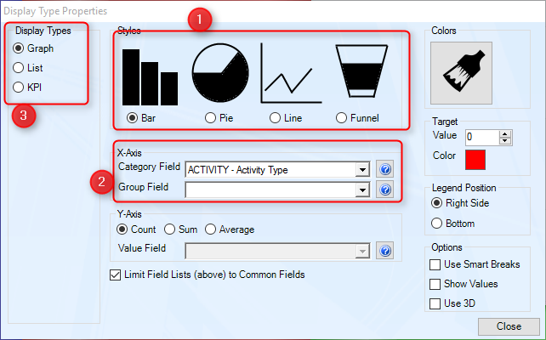This screenshot has width=546, height=340.
Task: Open help for Category Field
Action: 384,169
